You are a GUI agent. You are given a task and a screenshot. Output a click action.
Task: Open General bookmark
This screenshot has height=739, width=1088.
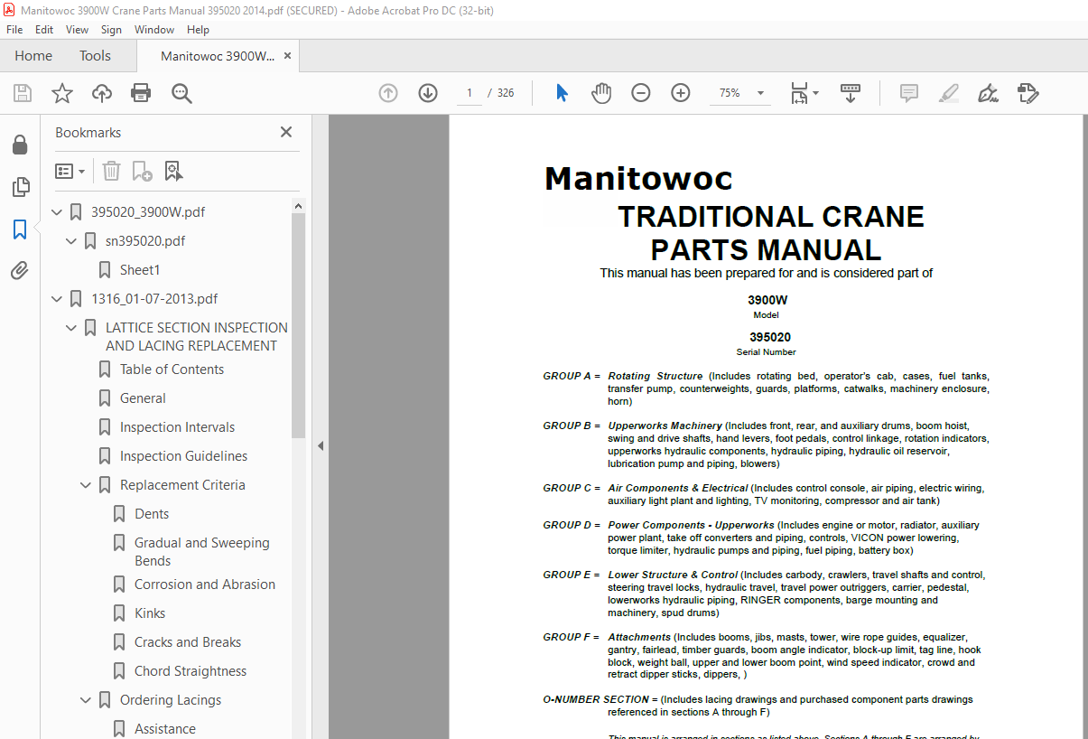(x=143, y=398)
